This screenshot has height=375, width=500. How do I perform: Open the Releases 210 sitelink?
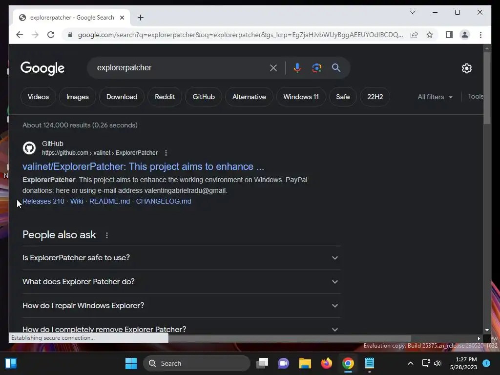point(43,201)
